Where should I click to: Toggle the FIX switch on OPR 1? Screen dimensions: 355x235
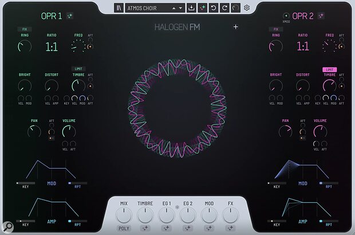tap(25, 29)
